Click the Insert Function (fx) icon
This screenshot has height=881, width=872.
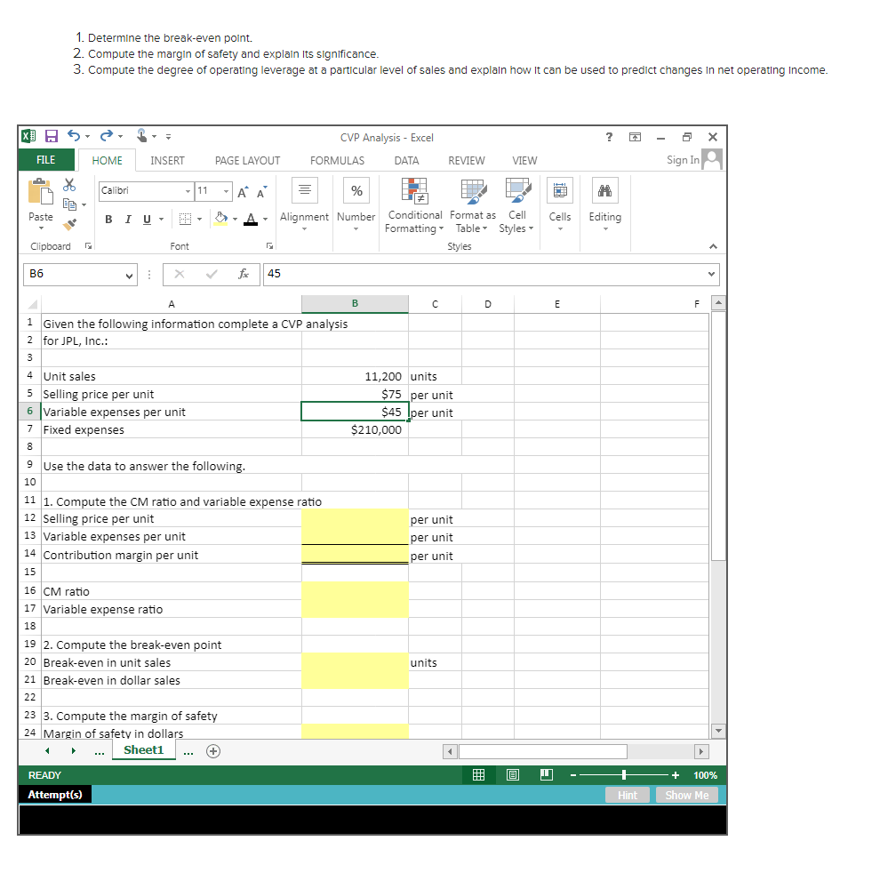(x=244, y=274)
